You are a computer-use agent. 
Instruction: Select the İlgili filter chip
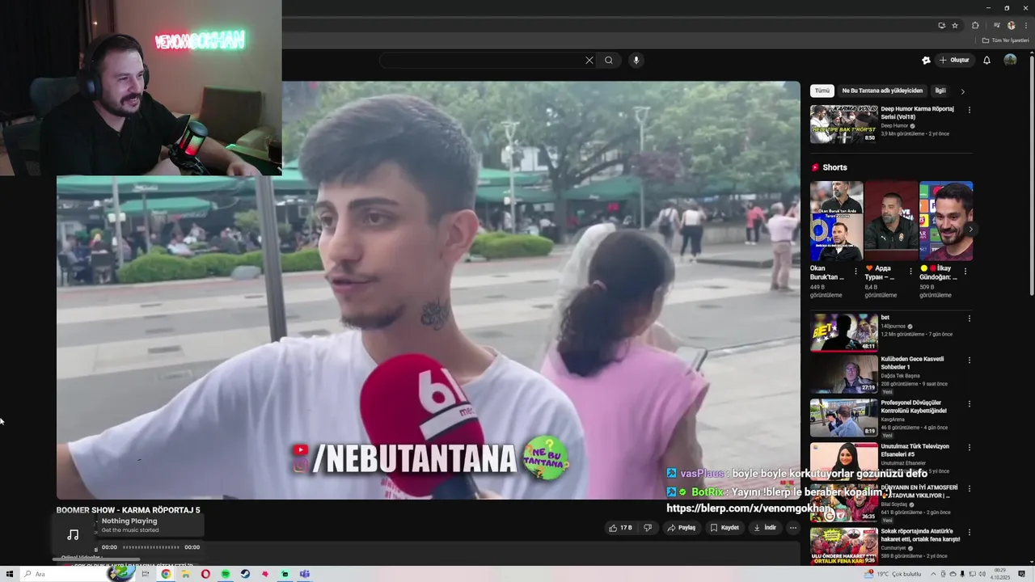(940, 91)
